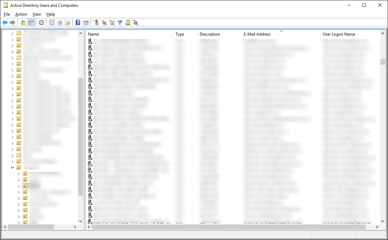Screen dimensions: 388x240
Task: Click the application icon in the title bar
Action: click(6, 5)
